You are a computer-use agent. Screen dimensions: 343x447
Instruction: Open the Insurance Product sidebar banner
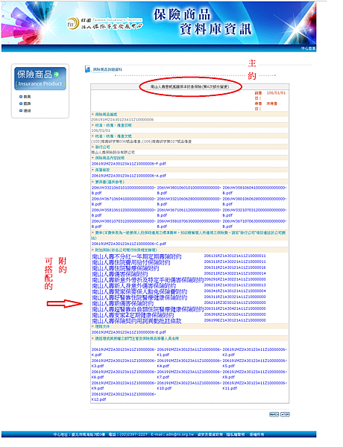point(40,79)
